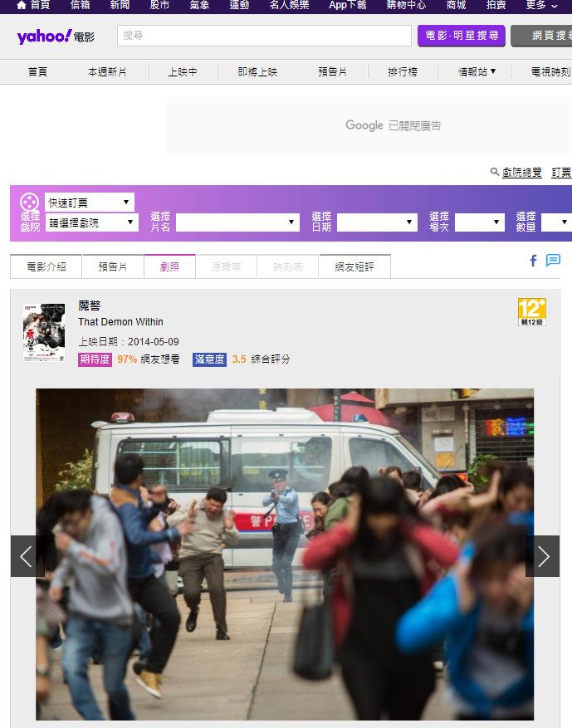Open 運動 in top bar
The image size is (572, 728).
[x=240, y=5]
